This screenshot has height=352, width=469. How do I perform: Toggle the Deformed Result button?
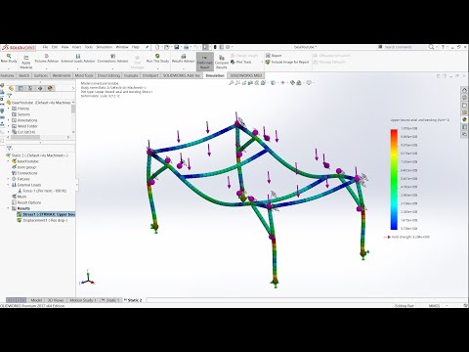pyautogui.click(x=205, y=62)
